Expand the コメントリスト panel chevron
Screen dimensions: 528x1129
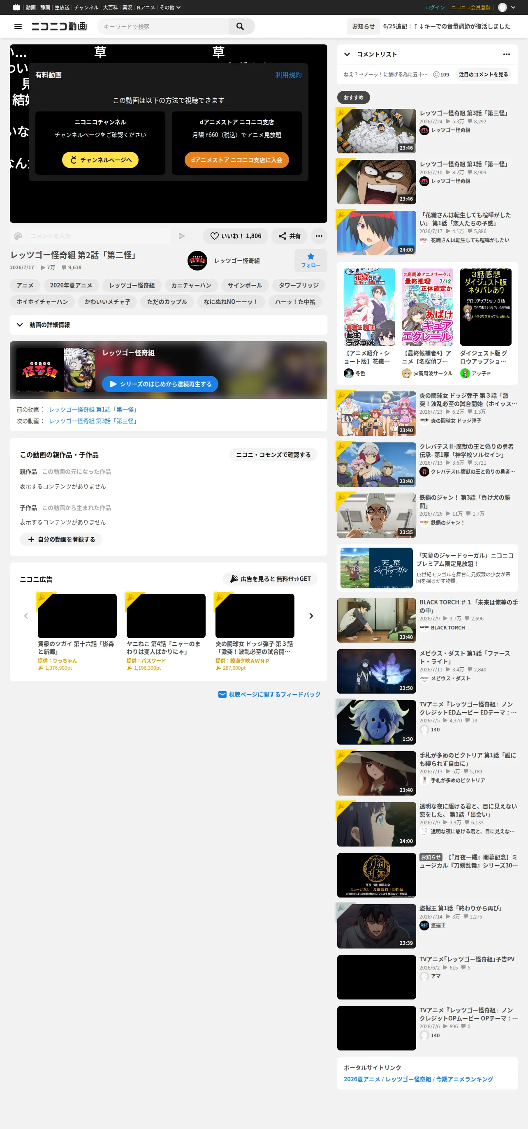point(347,54)
